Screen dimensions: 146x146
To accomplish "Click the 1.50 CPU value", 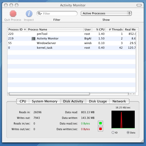I will click(x=102, y=38).
